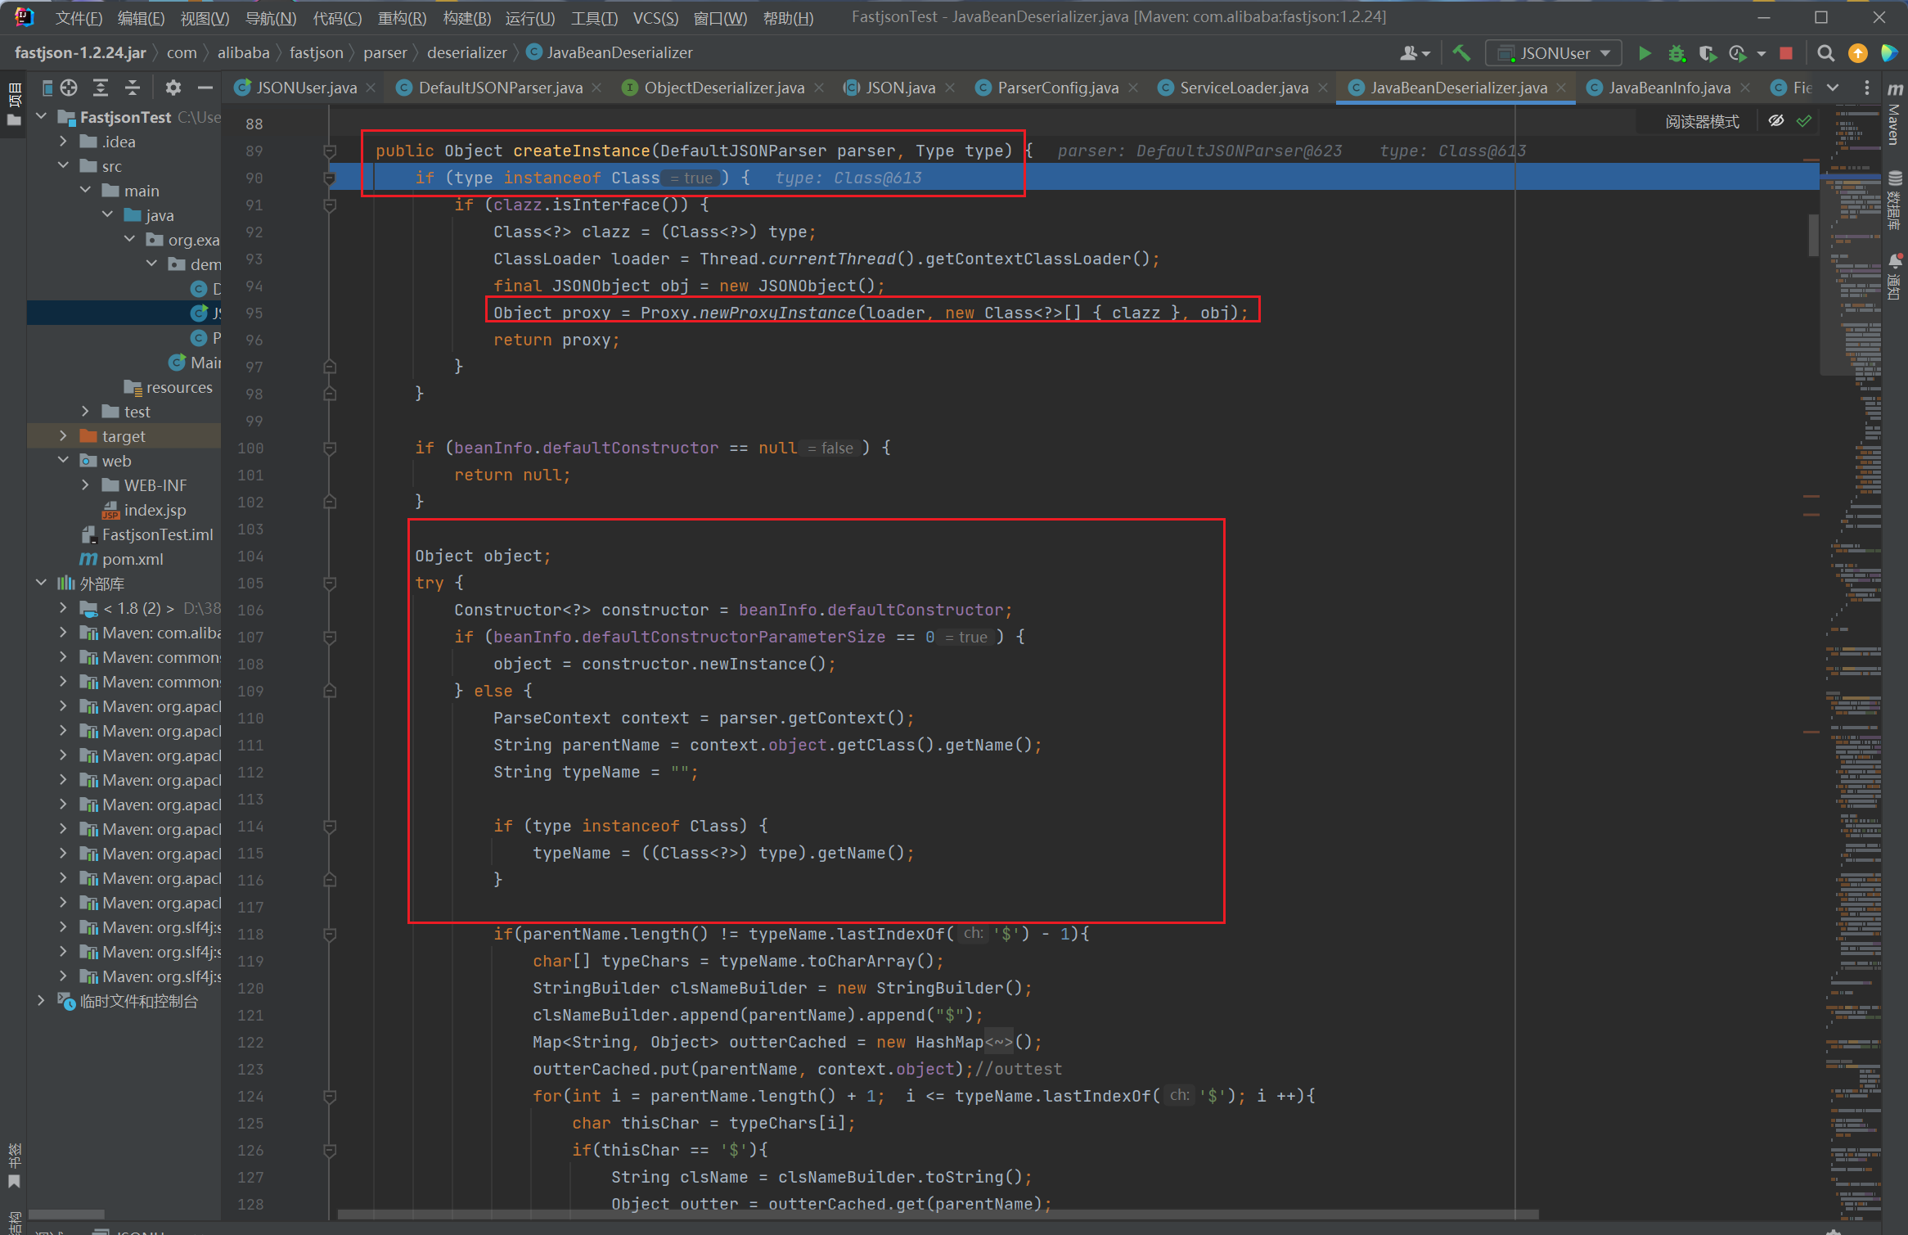Open Search Everywhere magnifier icon
Image resolution: width=1908 pixels, height=1235 pixels.
(1825, 53)
